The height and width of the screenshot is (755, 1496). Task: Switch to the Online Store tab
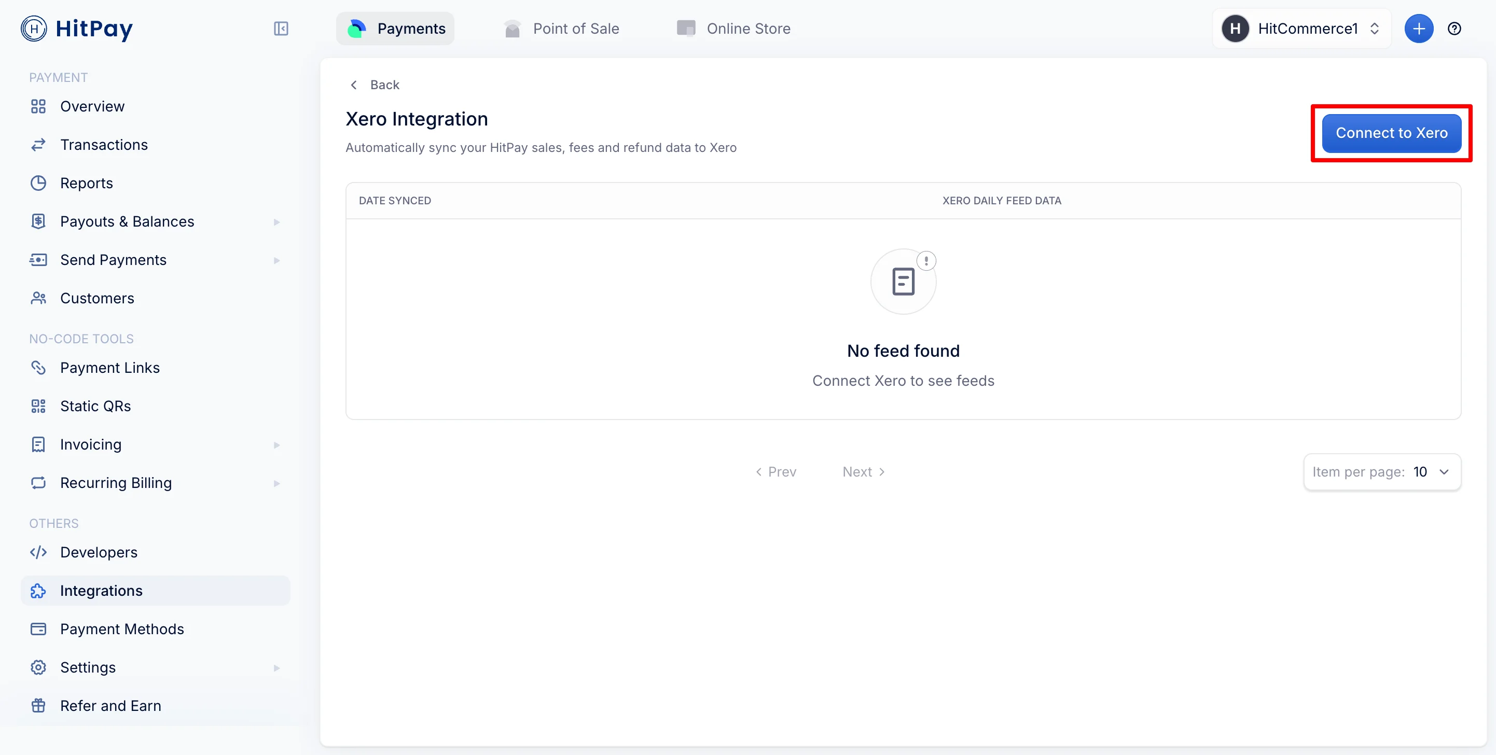pyautogui.click(x=733, y=29)
